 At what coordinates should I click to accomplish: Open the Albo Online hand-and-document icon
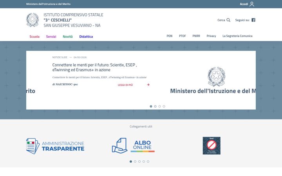click(119, 145)
